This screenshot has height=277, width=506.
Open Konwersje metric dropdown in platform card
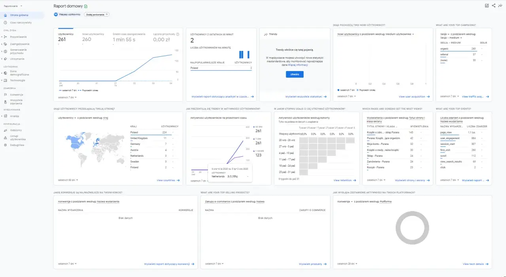pyautogui.click(x=345, y=202)
